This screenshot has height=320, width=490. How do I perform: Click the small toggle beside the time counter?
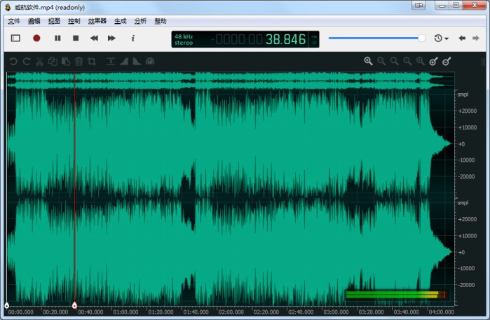[x=314, y=39]
